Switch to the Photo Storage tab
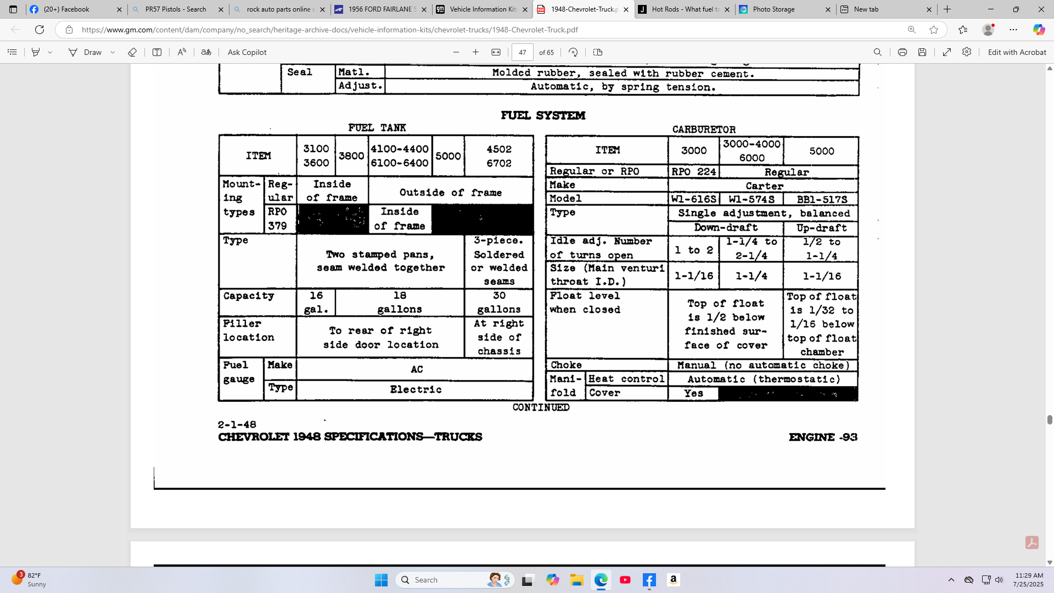The image size is (1054, 593). pyautogui.click(x=786, y=9)
